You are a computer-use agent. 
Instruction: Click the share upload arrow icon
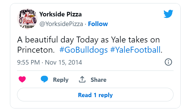[82, 79]
